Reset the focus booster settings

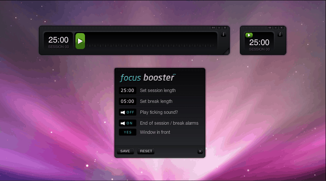146,151
